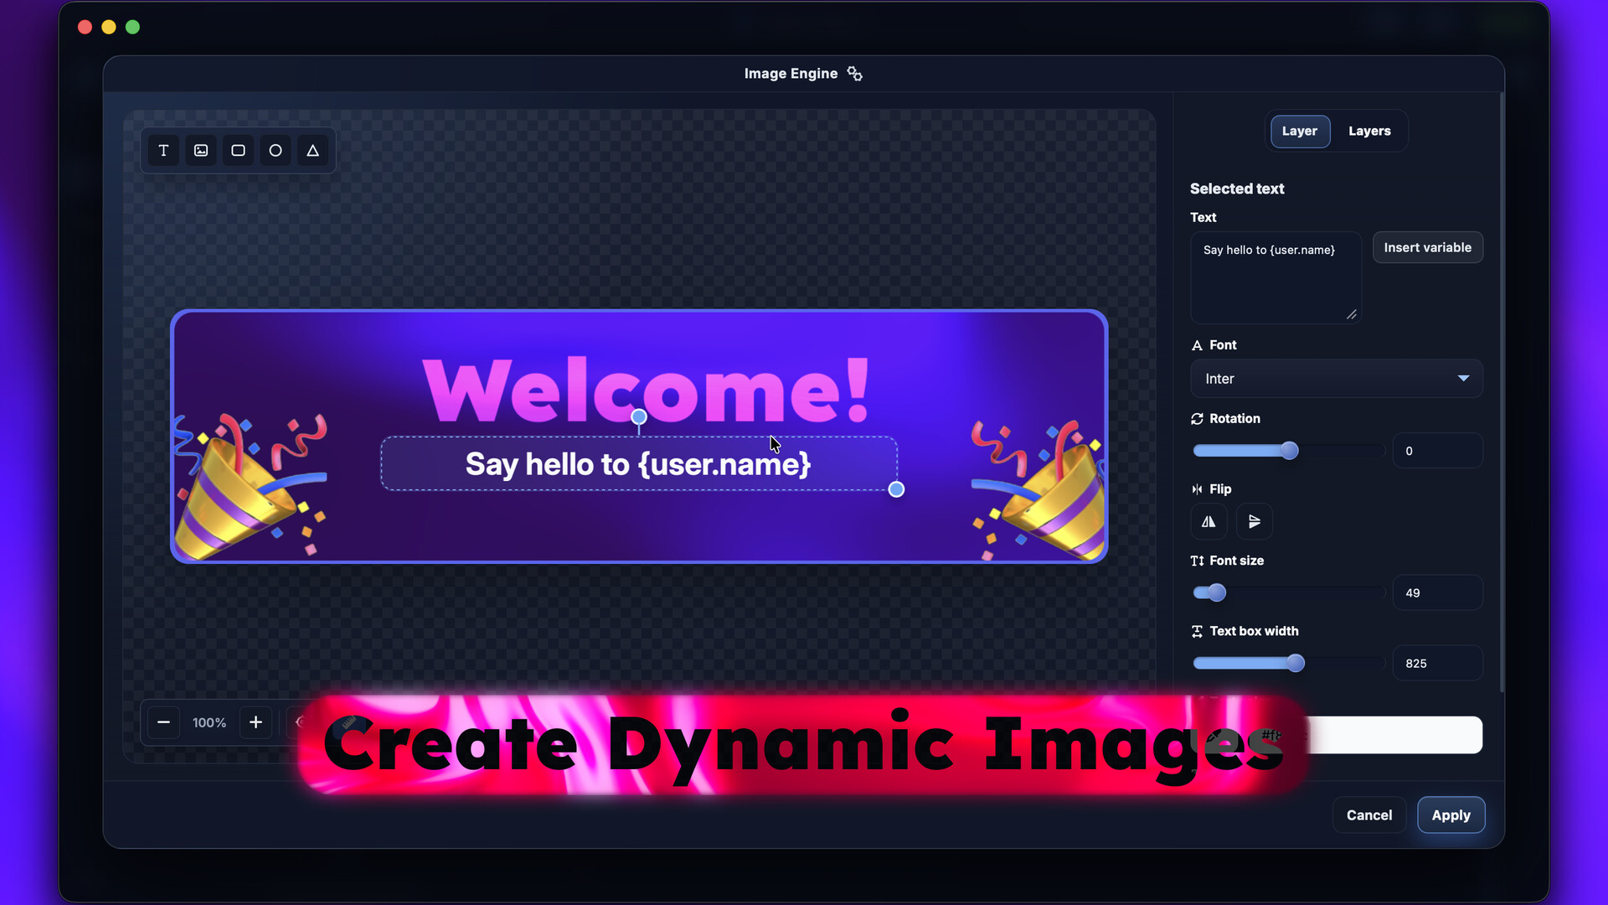Click the selected text content textarea
This screenshot has width=1608, height=905.
1275,278
